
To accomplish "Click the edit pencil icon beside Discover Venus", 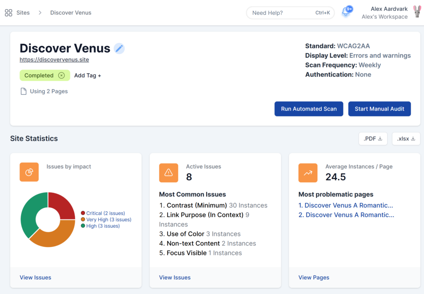I will click(x=119, y=48).
